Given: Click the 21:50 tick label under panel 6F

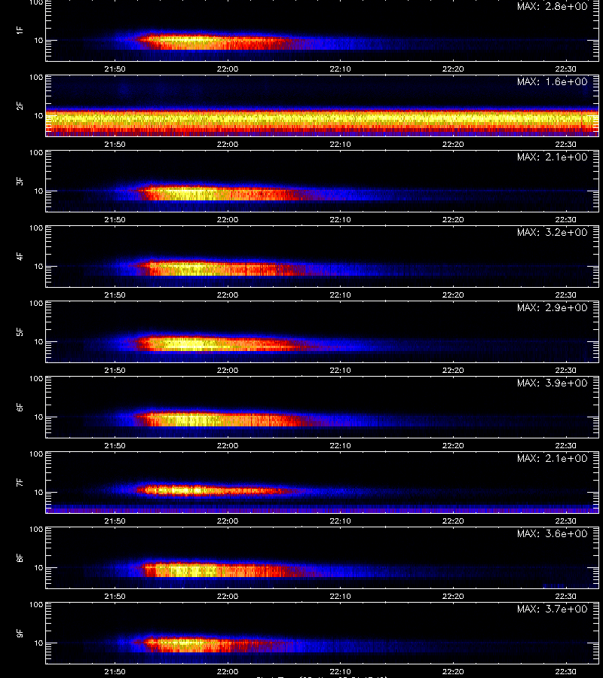Looking at the screenshot, I should 115,445.
